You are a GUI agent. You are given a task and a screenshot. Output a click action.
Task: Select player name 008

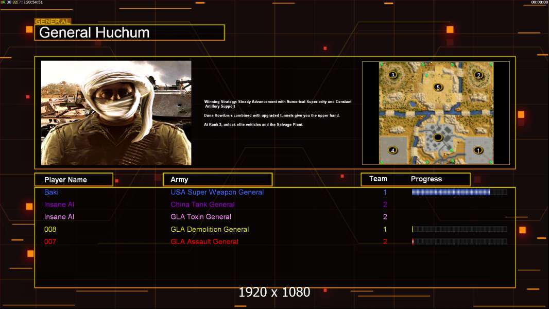coord(50,229)
